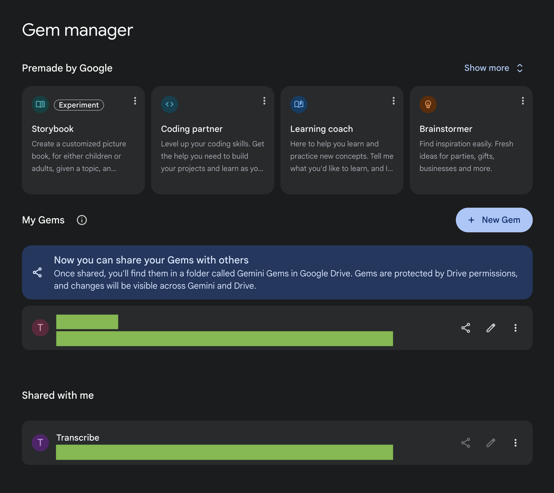Click the Learning coach book icon
Screen dimensions: 554x493
pos(299,104)
